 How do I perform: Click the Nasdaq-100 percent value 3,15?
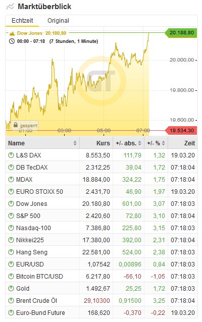[x=159, y=228]
